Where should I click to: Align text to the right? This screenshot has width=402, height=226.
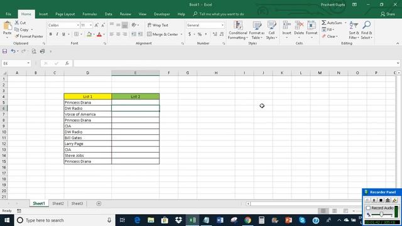pos(125,34)
